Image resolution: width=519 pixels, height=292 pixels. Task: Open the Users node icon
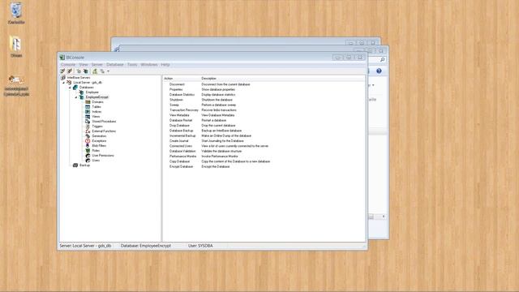pyautogui.click(x=88, y=161)
